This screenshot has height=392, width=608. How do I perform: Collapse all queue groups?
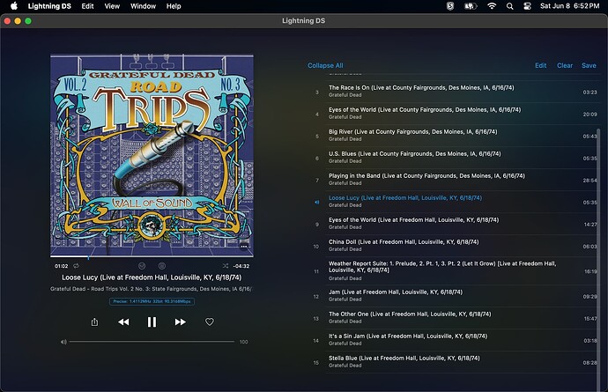tap(325, 65)
